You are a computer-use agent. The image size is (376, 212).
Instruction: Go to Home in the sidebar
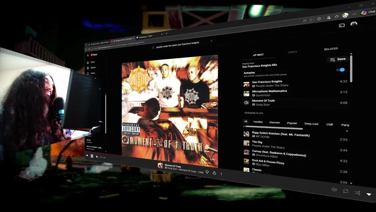point(91,62)
